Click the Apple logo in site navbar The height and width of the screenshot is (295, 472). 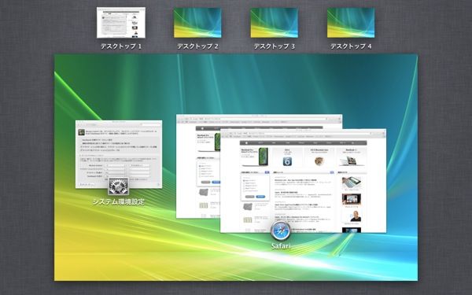coord(246,143)
